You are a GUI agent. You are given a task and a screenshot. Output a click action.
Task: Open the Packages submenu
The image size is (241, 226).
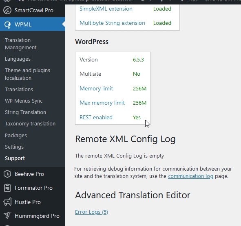coord(16,136)
